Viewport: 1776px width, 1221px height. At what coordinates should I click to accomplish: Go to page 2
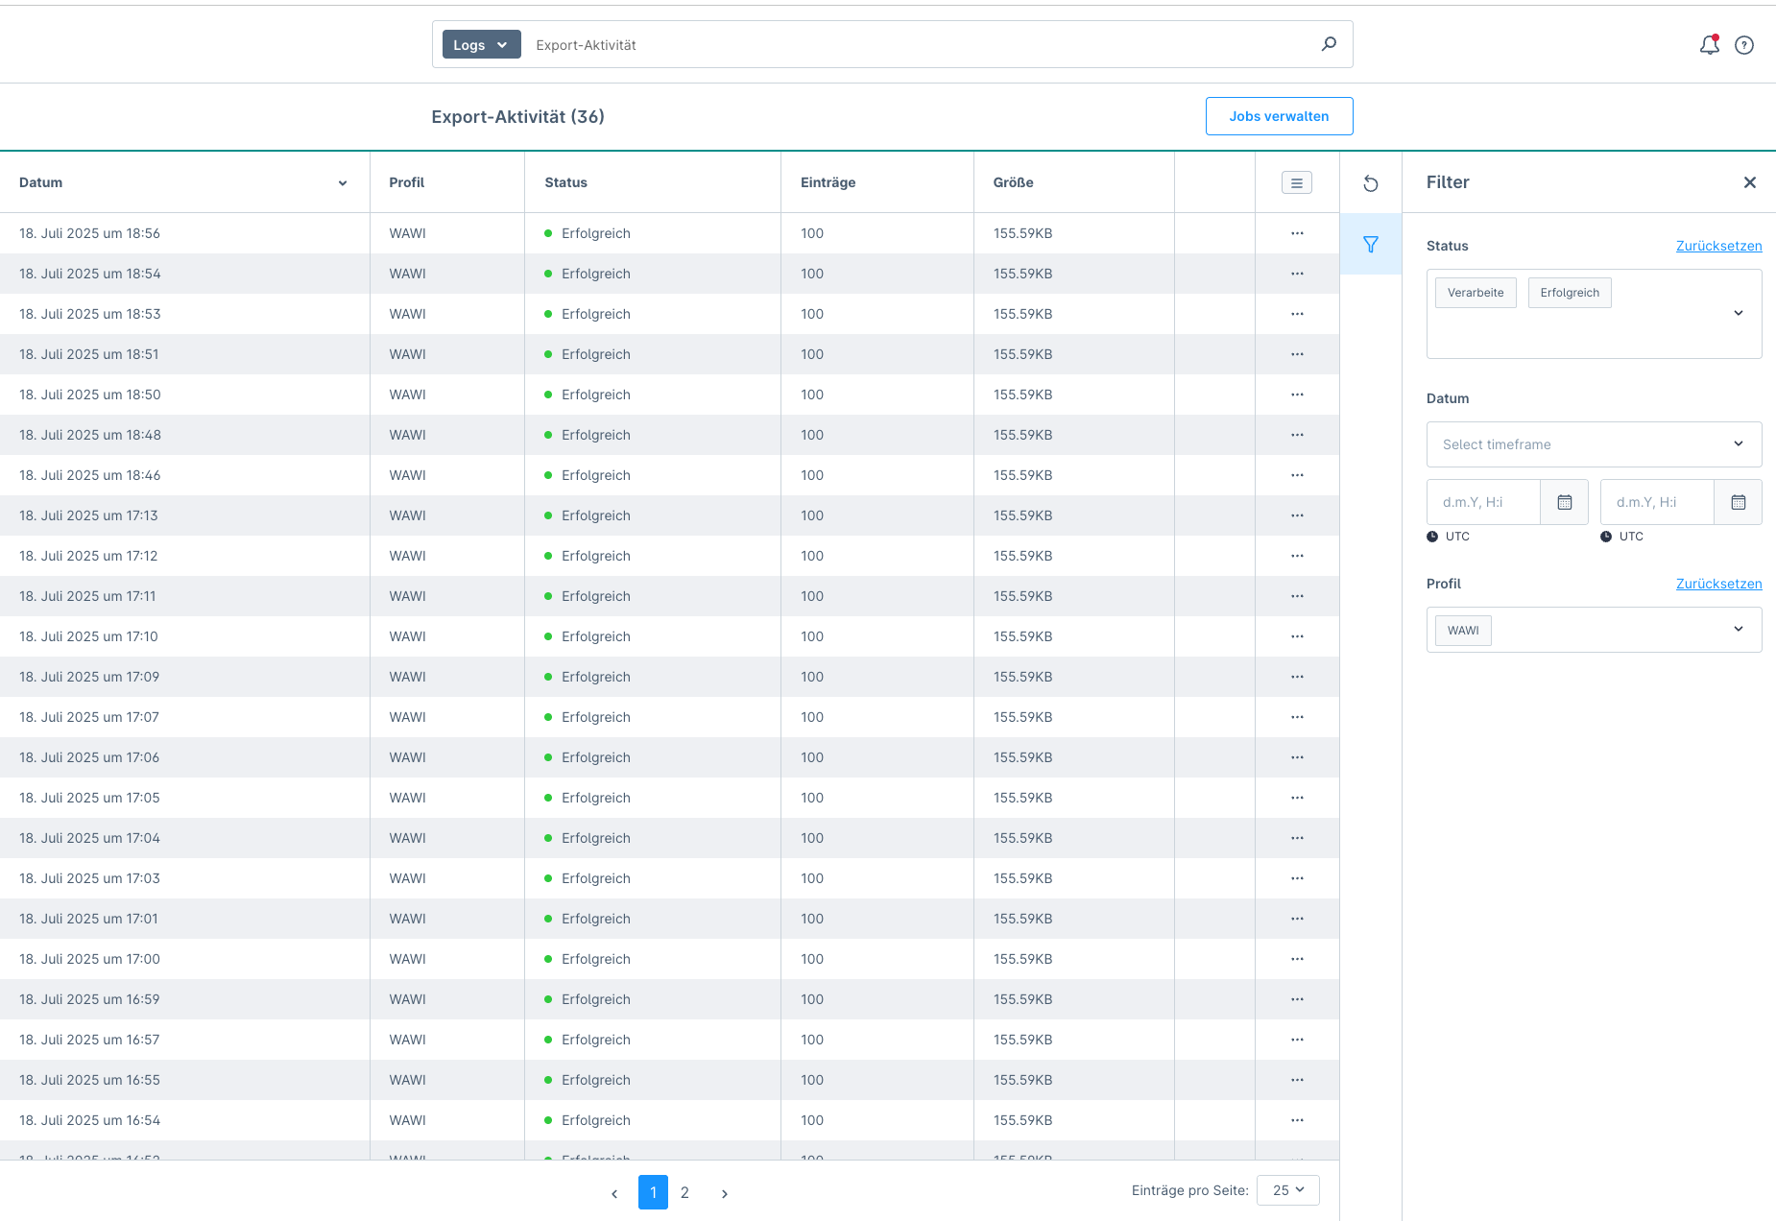pyautogui.click(x=684, y=1192)
